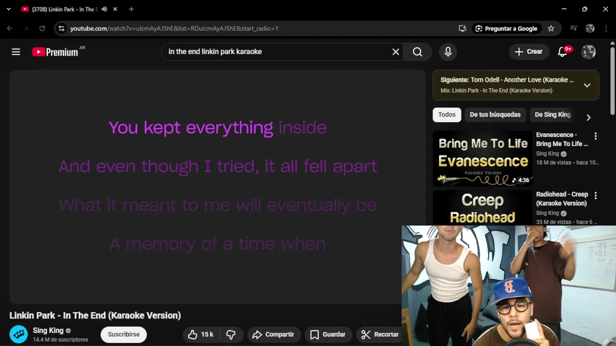Image resolution: width=616 pixels, height=346 pixels.
Task: Open a new browser tab
Action: (x=131, y=9)
